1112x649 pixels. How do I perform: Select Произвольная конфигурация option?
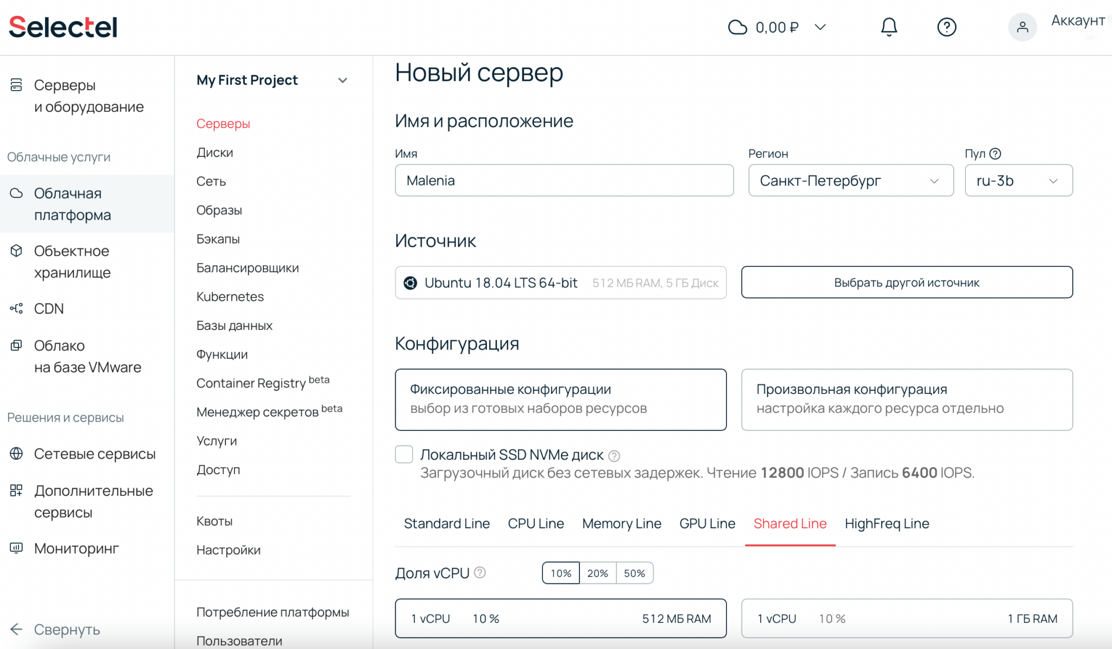(906, 399)
